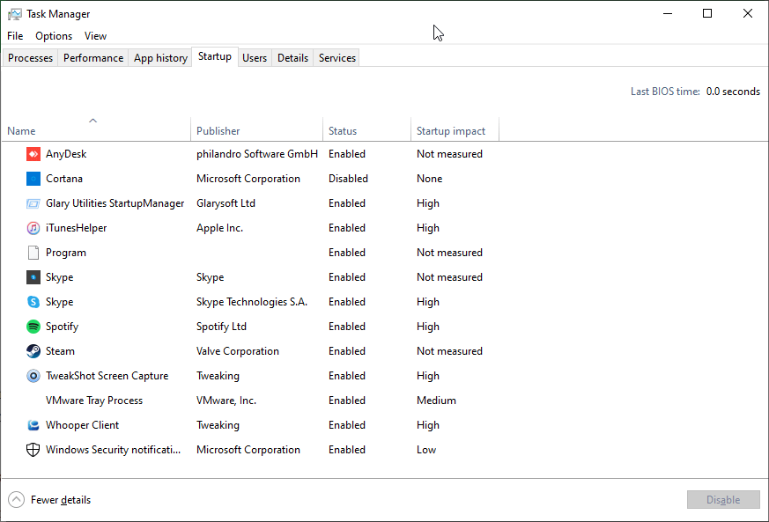This screenshot has width=769, height=522.
Task: Click the Cortana blue icon
Action: (x=33, y=179)
